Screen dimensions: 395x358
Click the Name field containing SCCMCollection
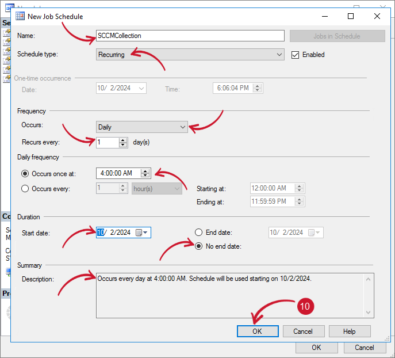[x=190, y=36]
